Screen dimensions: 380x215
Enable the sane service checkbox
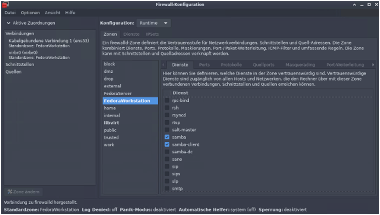click(x=167, y=159)
